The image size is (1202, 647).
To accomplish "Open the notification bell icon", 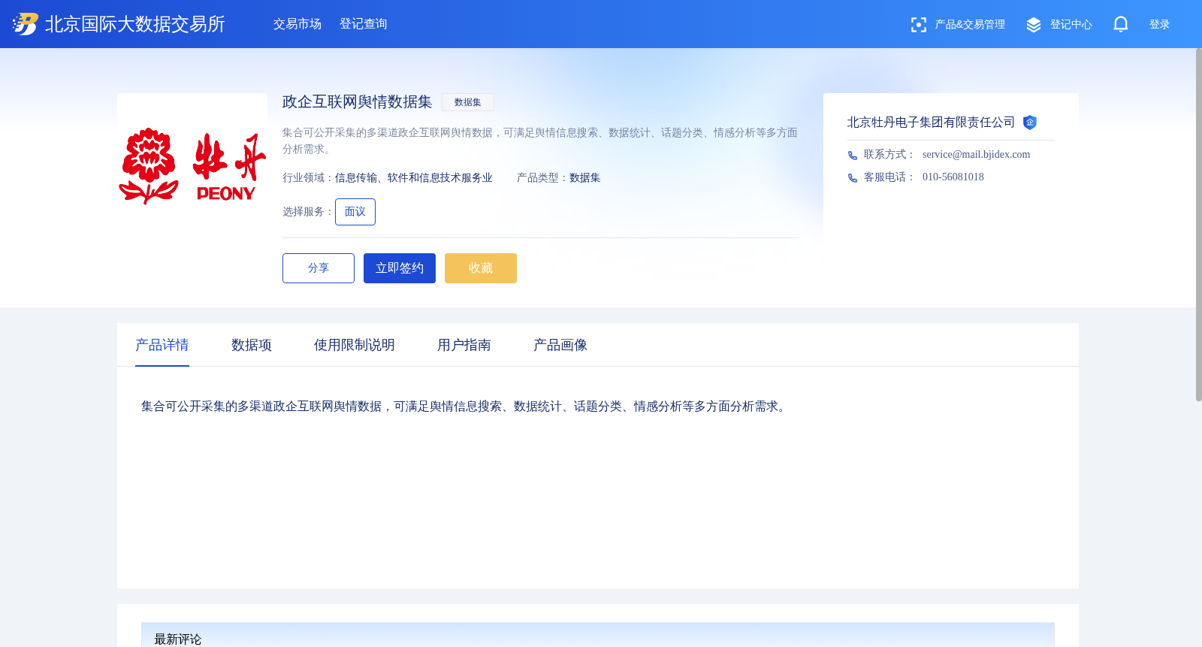I will click(x=1120, y=24).
